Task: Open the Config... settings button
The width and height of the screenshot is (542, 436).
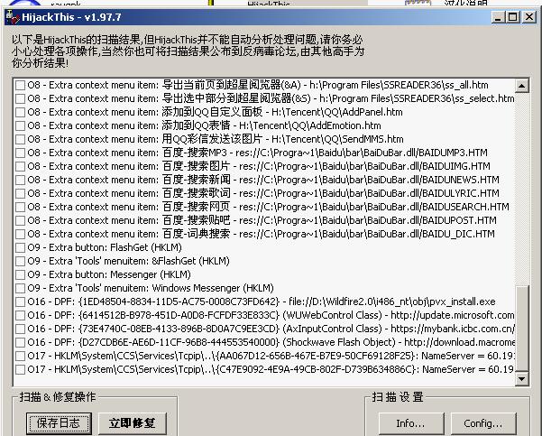Action: (x=483, y=422)
